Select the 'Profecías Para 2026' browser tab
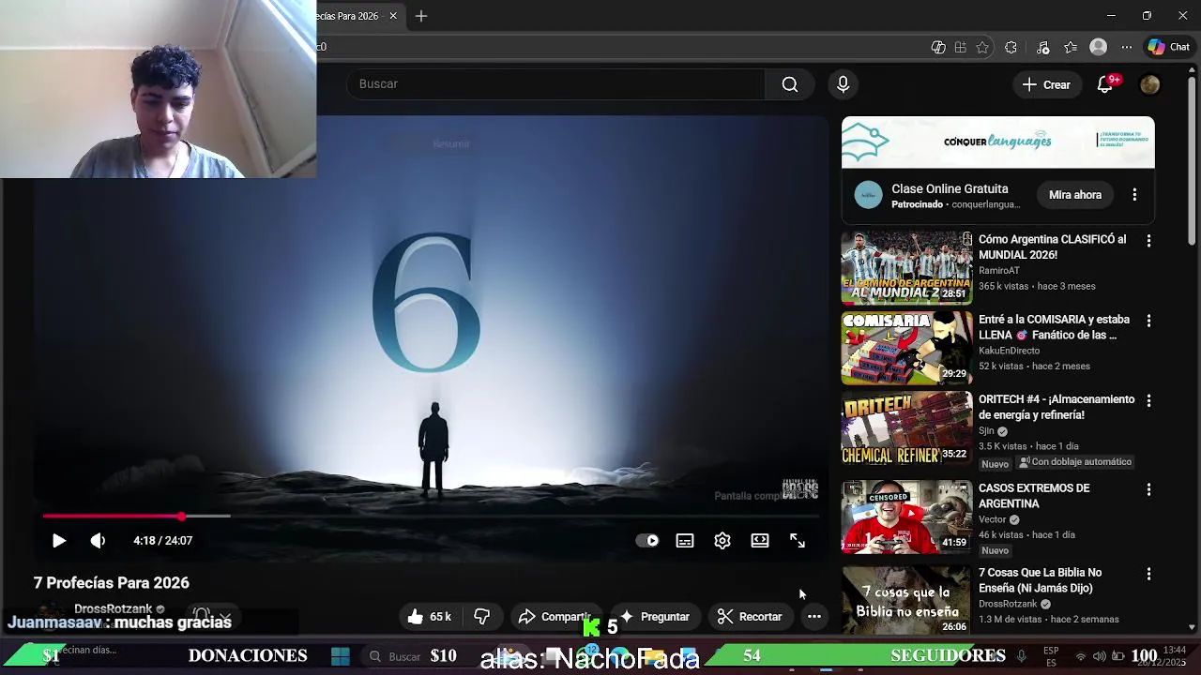 tap(347, 16)
